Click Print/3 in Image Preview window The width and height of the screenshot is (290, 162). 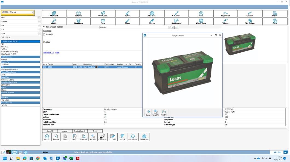click(x=164, y=113)
